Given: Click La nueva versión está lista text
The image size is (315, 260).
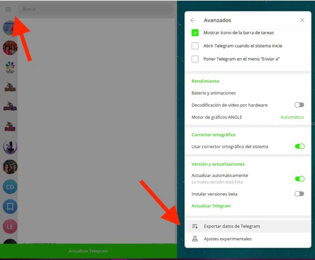Looking at the screenshot, I should [217, 182].
